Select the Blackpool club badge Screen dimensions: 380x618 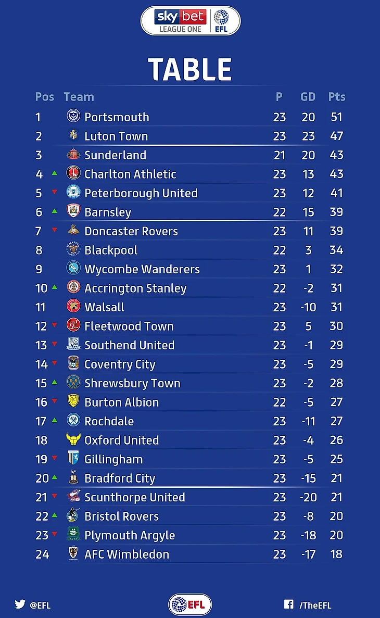pyautogui.click(x=73, y=249)
